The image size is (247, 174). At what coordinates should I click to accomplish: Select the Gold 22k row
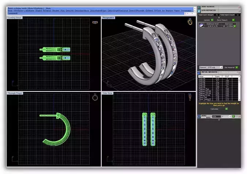point(218,81)
